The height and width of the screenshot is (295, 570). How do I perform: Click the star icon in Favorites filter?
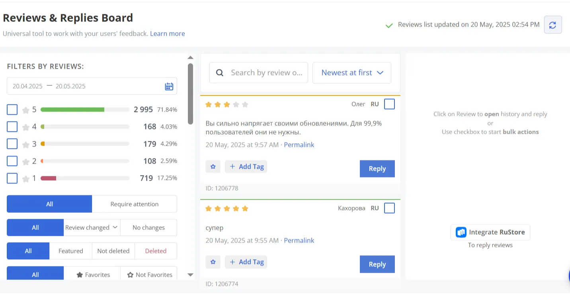80,275
